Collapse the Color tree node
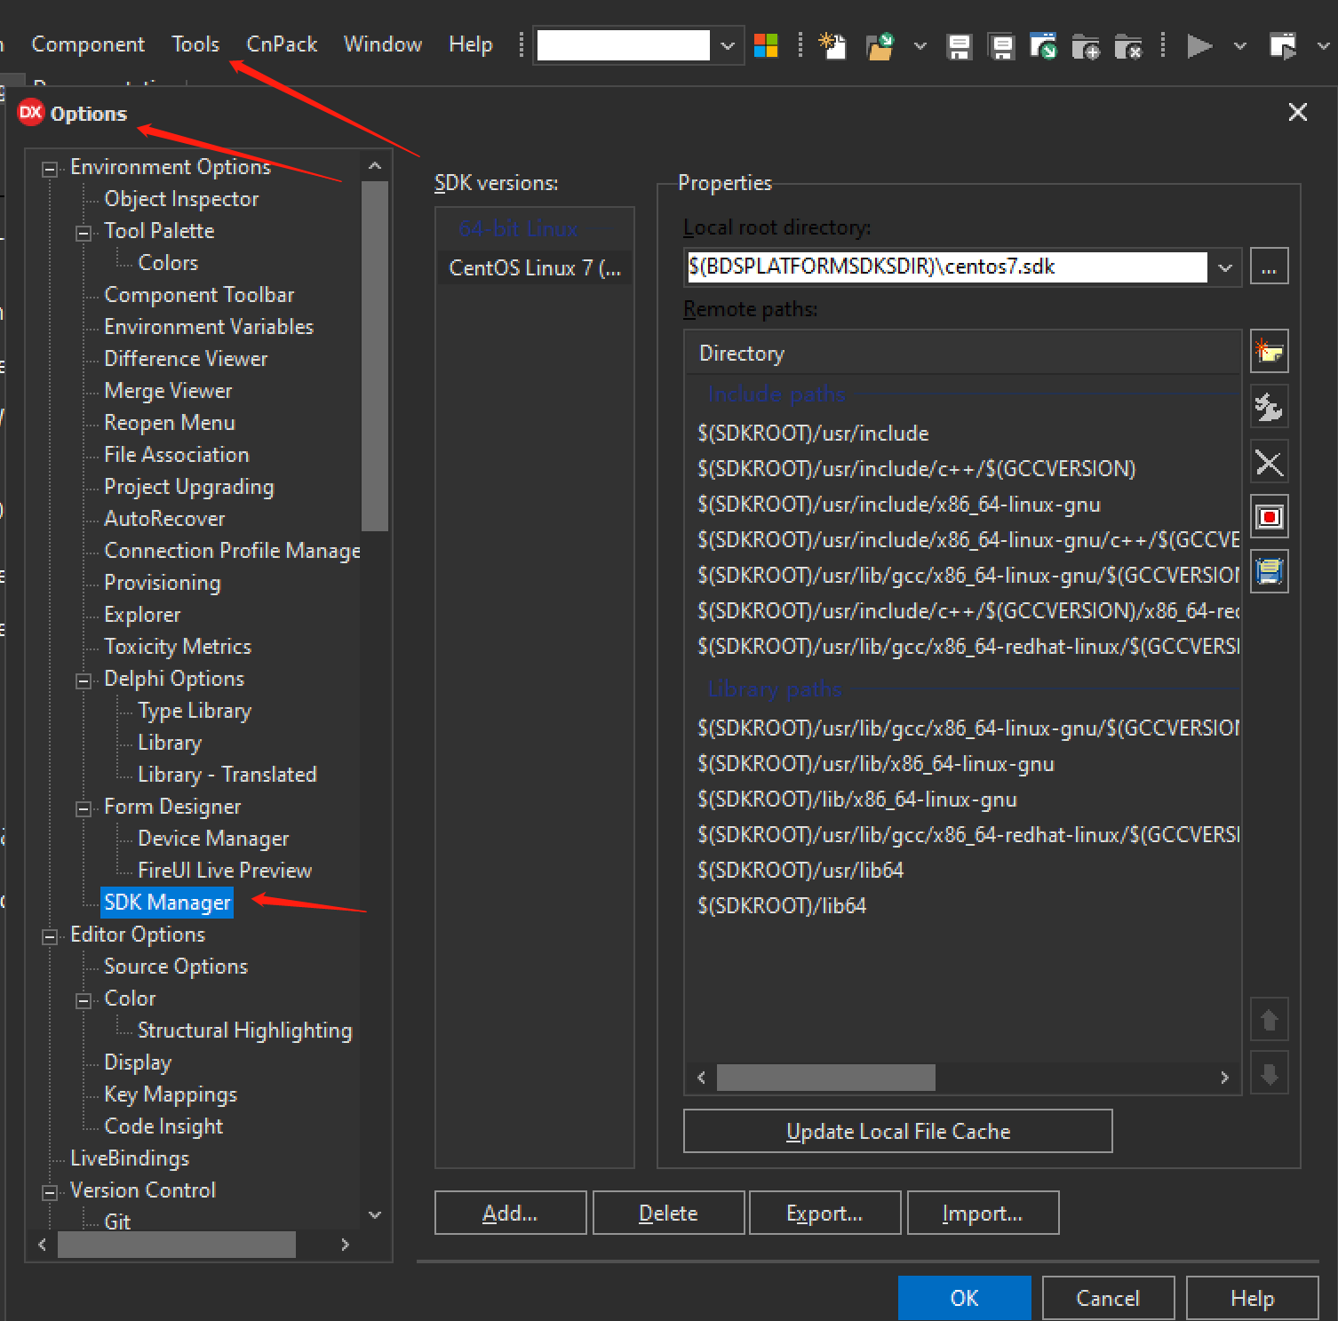Viewport: 1338px width, 1321px height. click(x=84, y=1000)
